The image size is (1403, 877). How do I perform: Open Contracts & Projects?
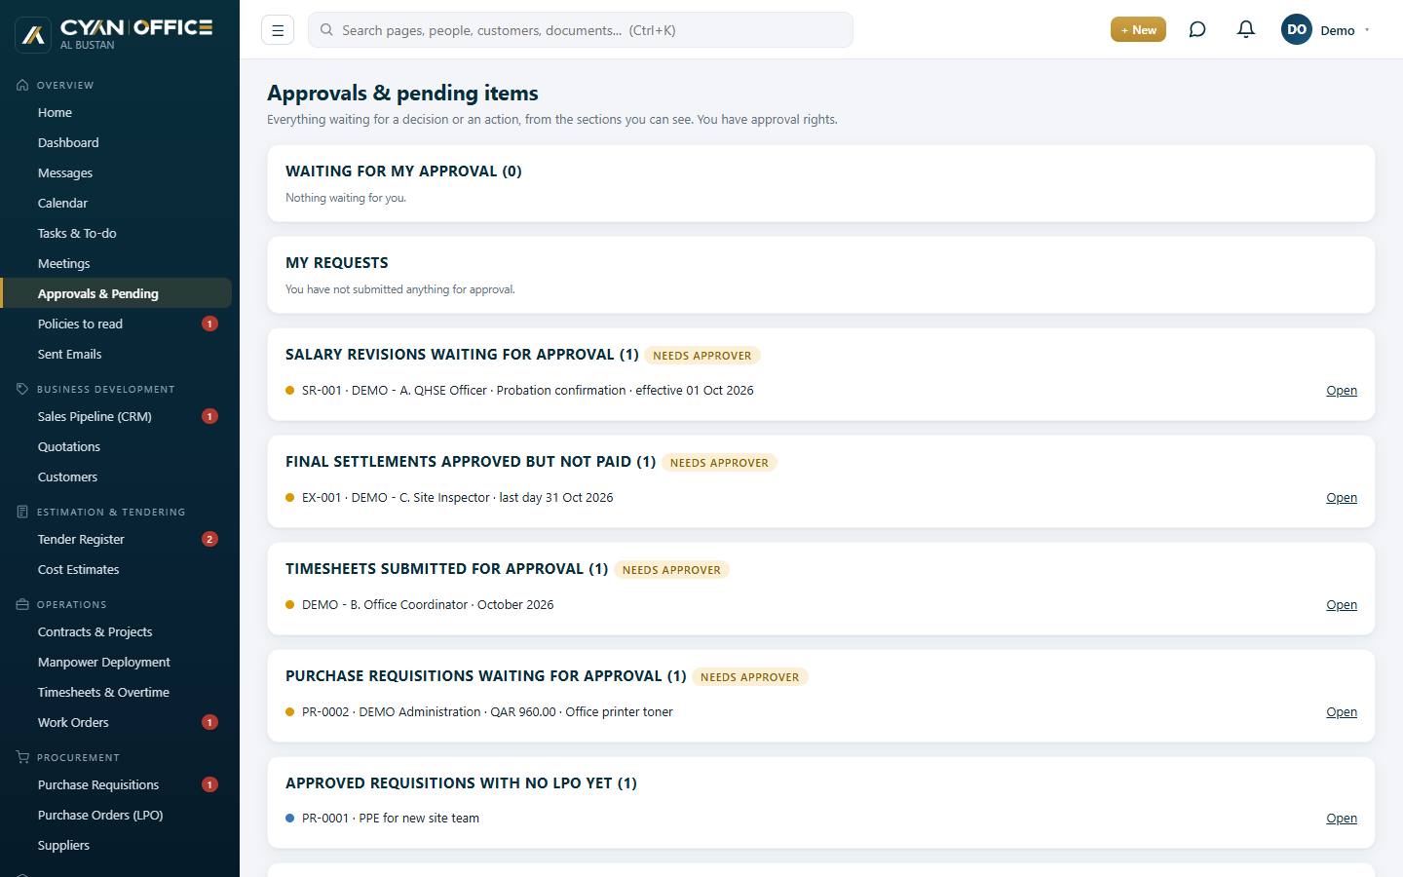point(116,631)
